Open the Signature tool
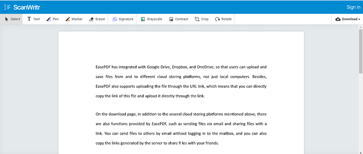The width and height of the screenshot is (363, 154). pyautogui.click(x=123, y=19)
